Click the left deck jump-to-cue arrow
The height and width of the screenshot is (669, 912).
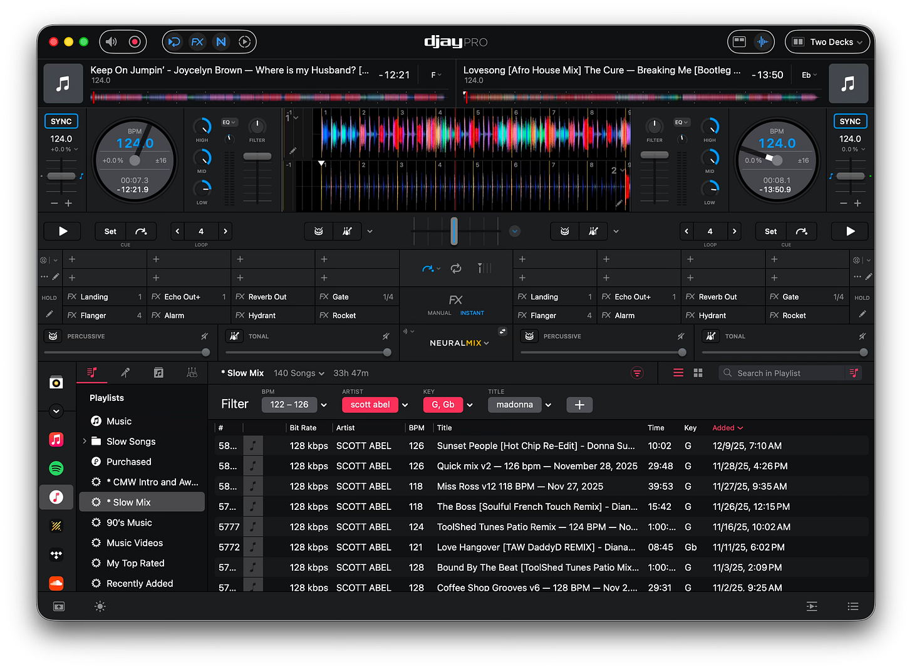(141, 231)
